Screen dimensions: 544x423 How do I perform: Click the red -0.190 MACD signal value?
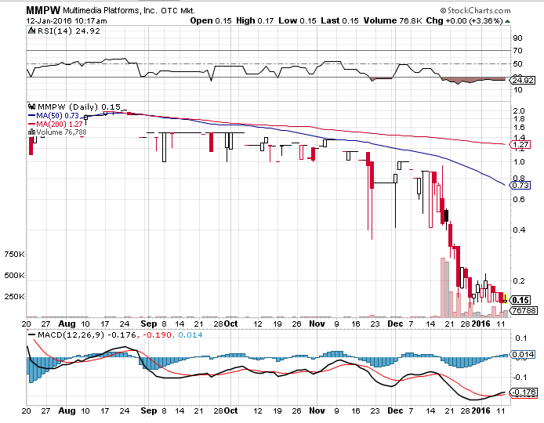pos(157,335)
